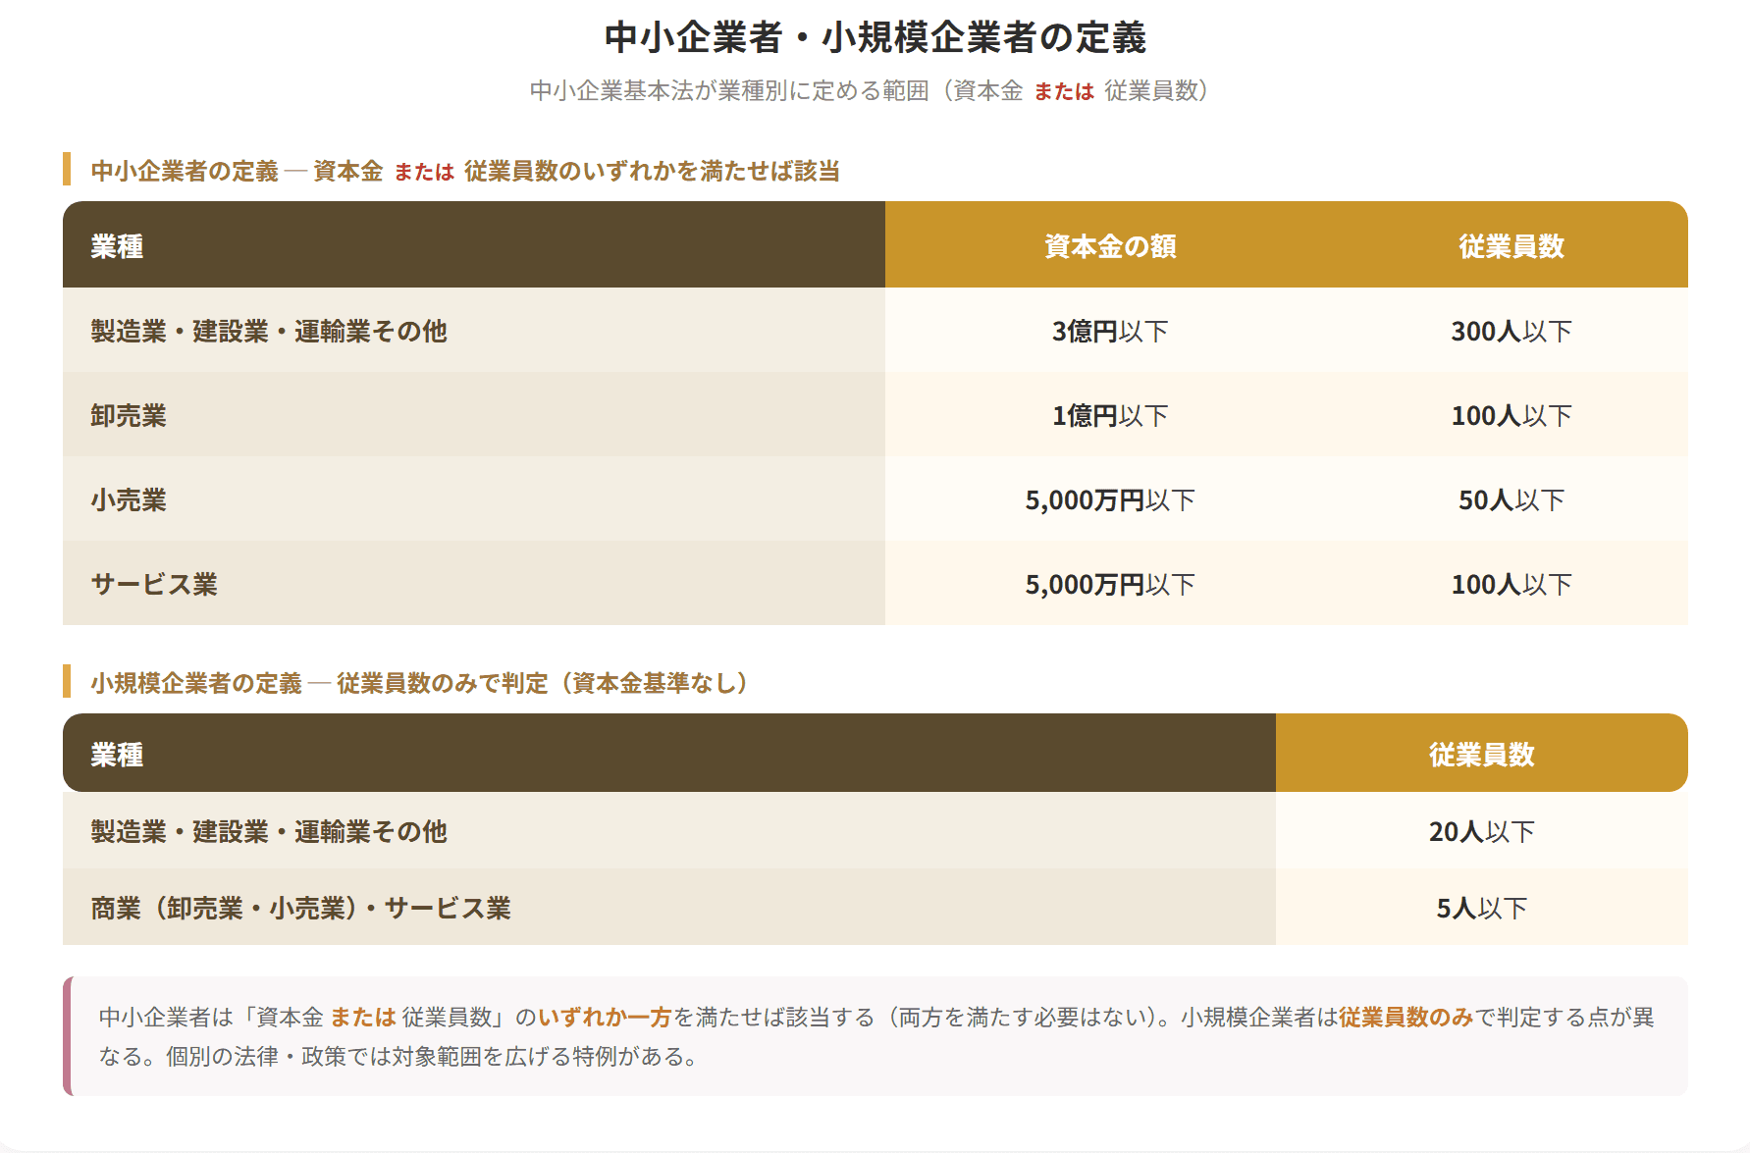
Task: Click the 従業員数 header of the 小規模企業者 table
Action: (1482, 755)
